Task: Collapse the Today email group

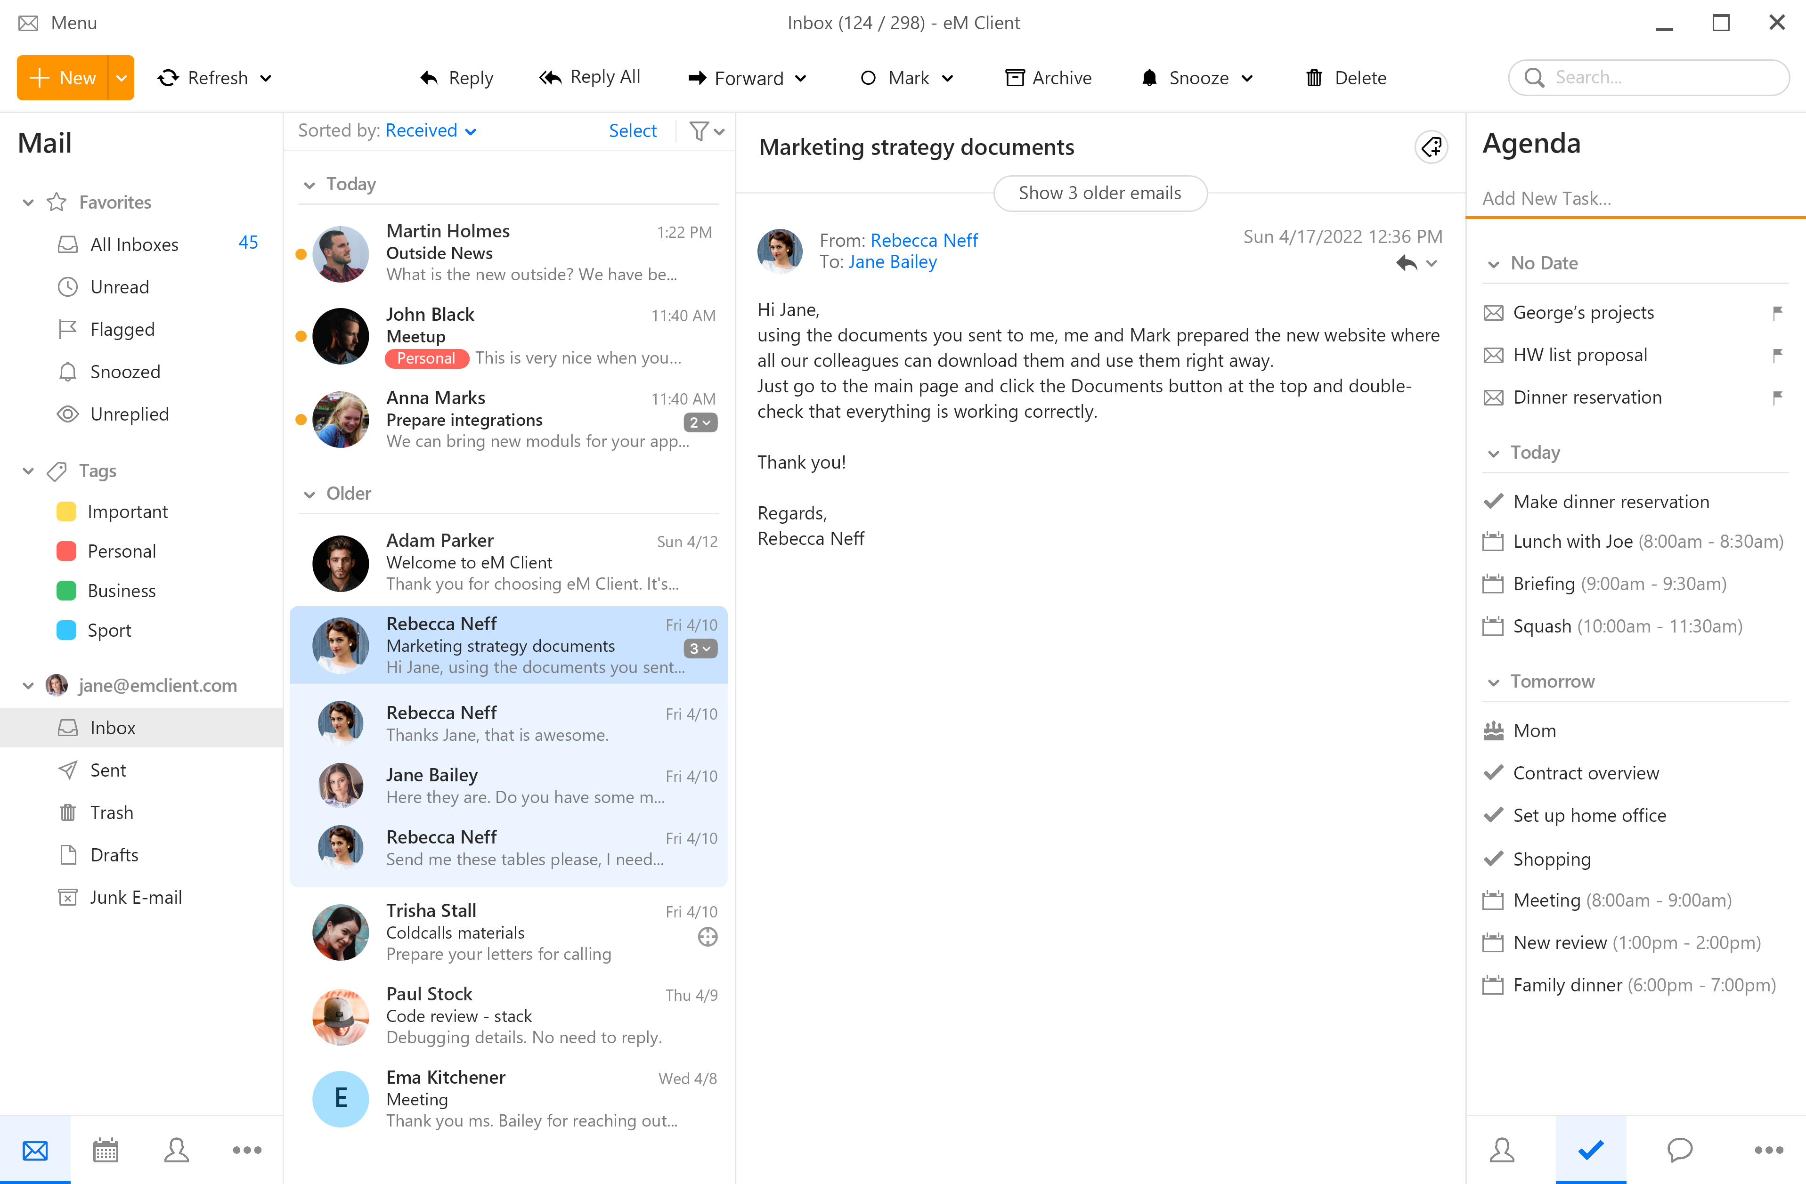Action: pyautogui.click(x=310, y=184)
